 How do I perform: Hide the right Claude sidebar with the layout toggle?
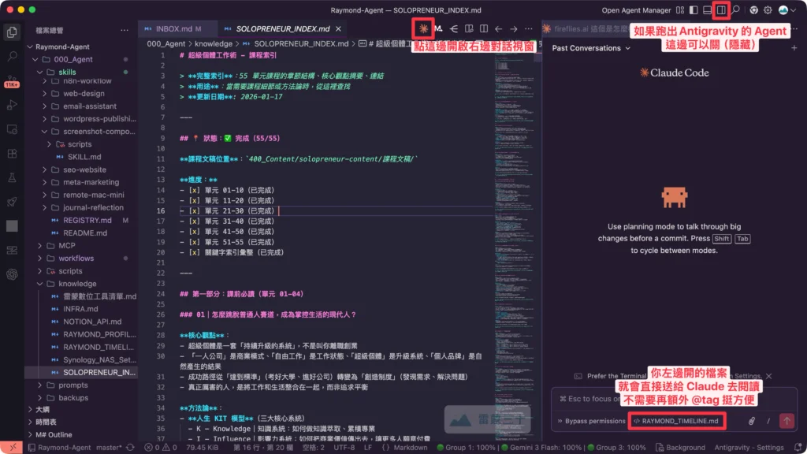click(x=723, y=9)
